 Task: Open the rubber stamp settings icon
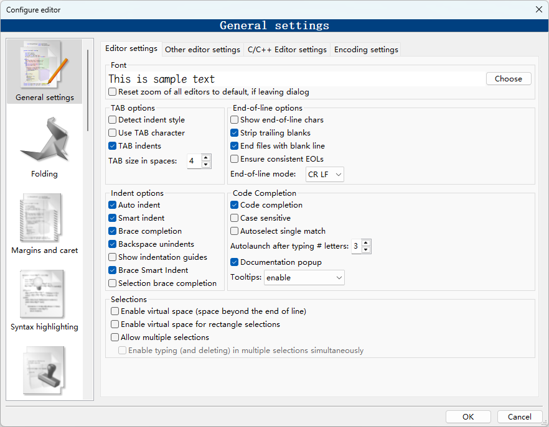[x=44, y=370]
